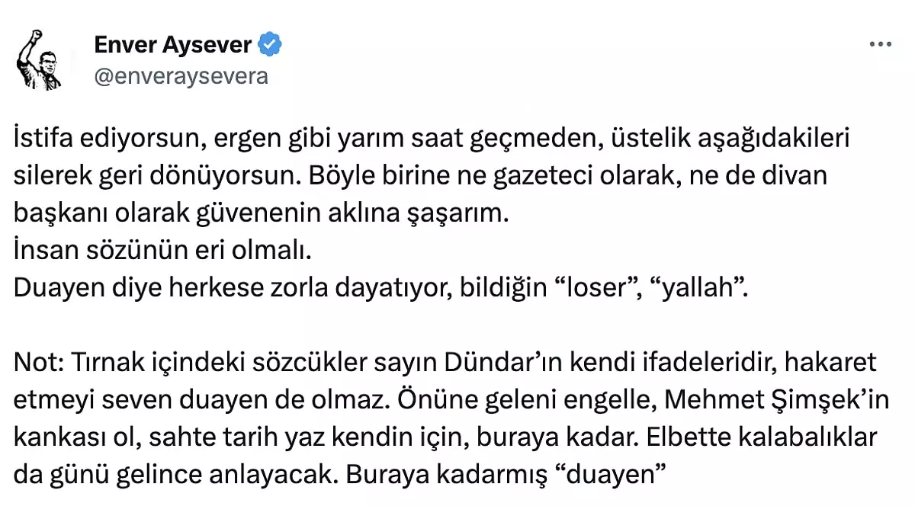The width and height of the screenshot is (915, 506).
Task: Click the blue verified badge
Action: 270,45
